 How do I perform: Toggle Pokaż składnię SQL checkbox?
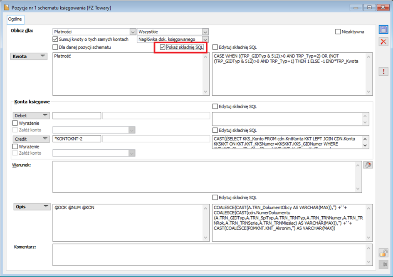pos(163,47)
